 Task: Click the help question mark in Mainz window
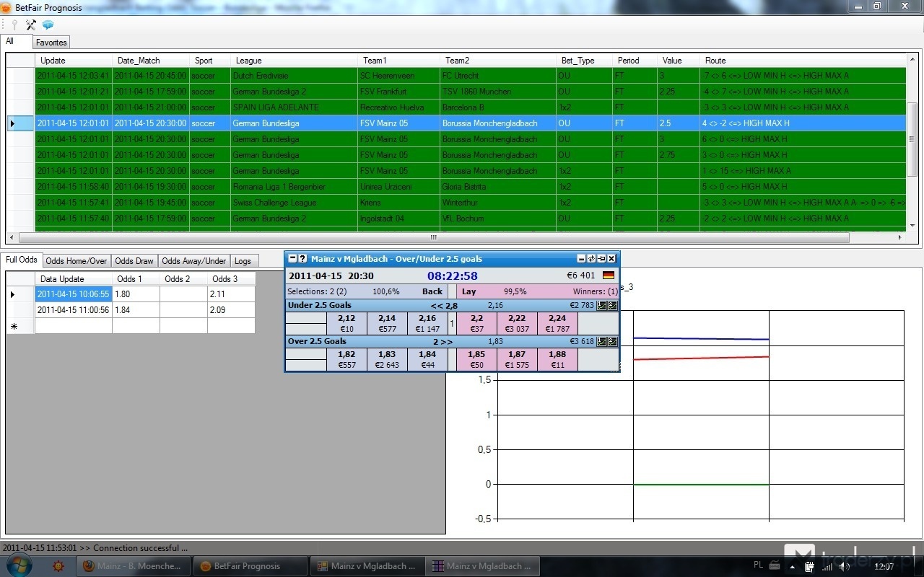302,258
